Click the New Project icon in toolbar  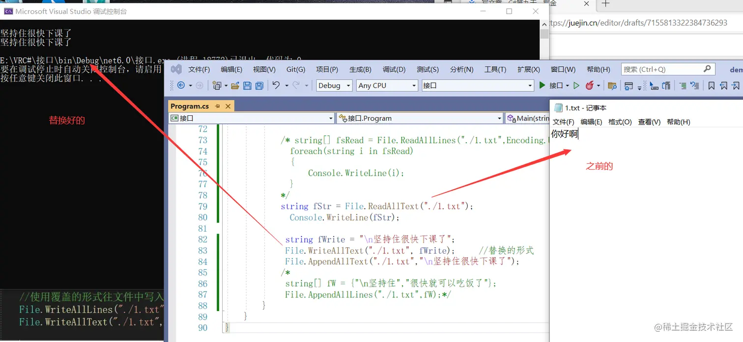(x=217, y=85)
